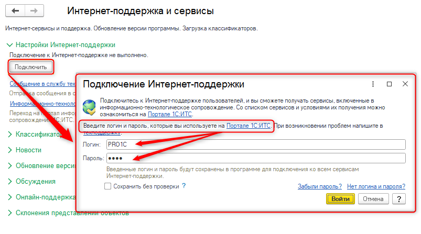The image size is (421, 234).
Task: Click the Подключить button
Action: (30, 67)
